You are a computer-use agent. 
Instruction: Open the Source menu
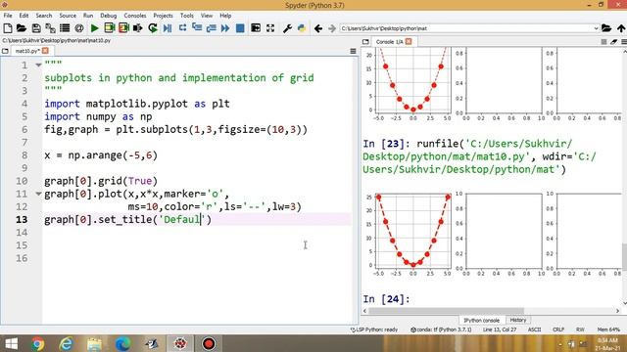68,16
